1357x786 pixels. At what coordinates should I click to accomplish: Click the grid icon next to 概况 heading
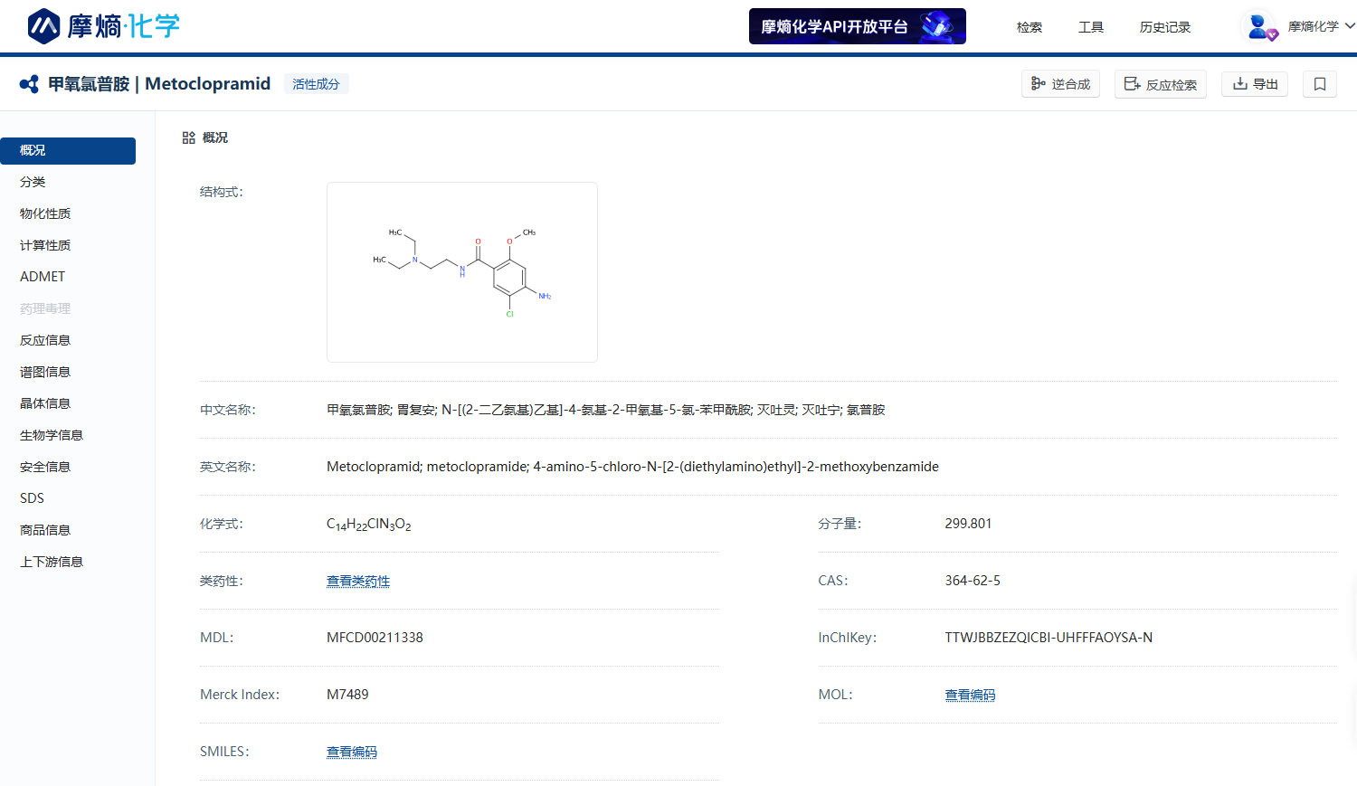coord(188,137)
